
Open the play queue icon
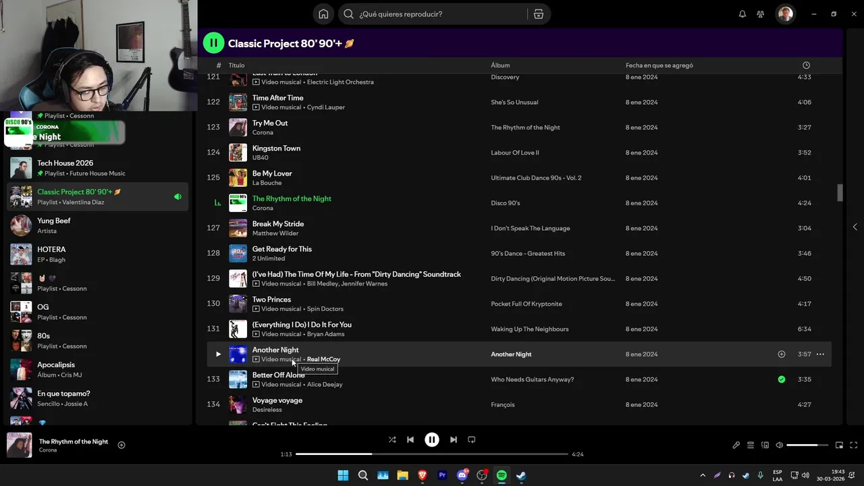click(751, 445)
